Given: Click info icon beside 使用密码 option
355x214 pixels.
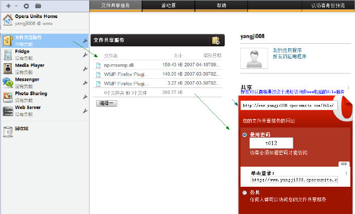Looking at the screenshot, I should (x=347, y=134).
